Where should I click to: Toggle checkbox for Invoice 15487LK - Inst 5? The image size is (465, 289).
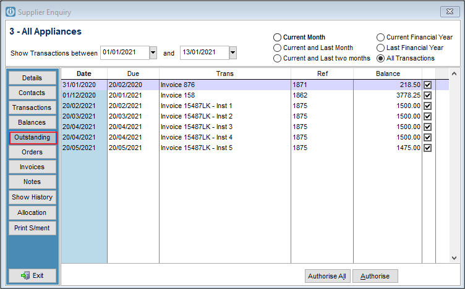click(427, 148)
